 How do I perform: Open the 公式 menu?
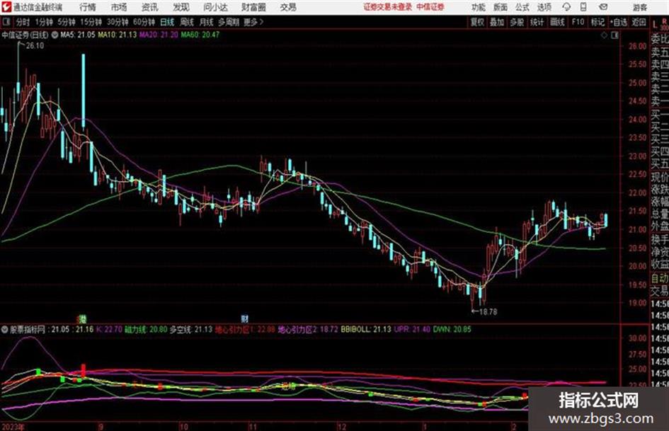[522, 7]
